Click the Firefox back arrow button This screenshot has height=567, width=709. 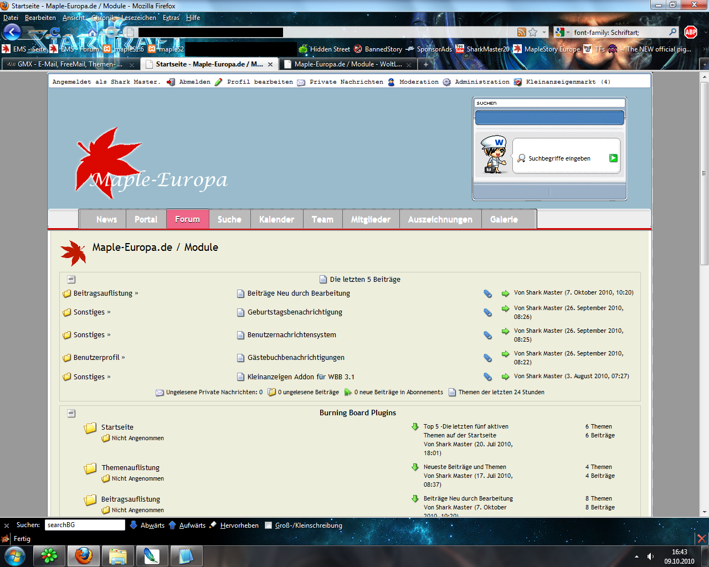point(12,32)
